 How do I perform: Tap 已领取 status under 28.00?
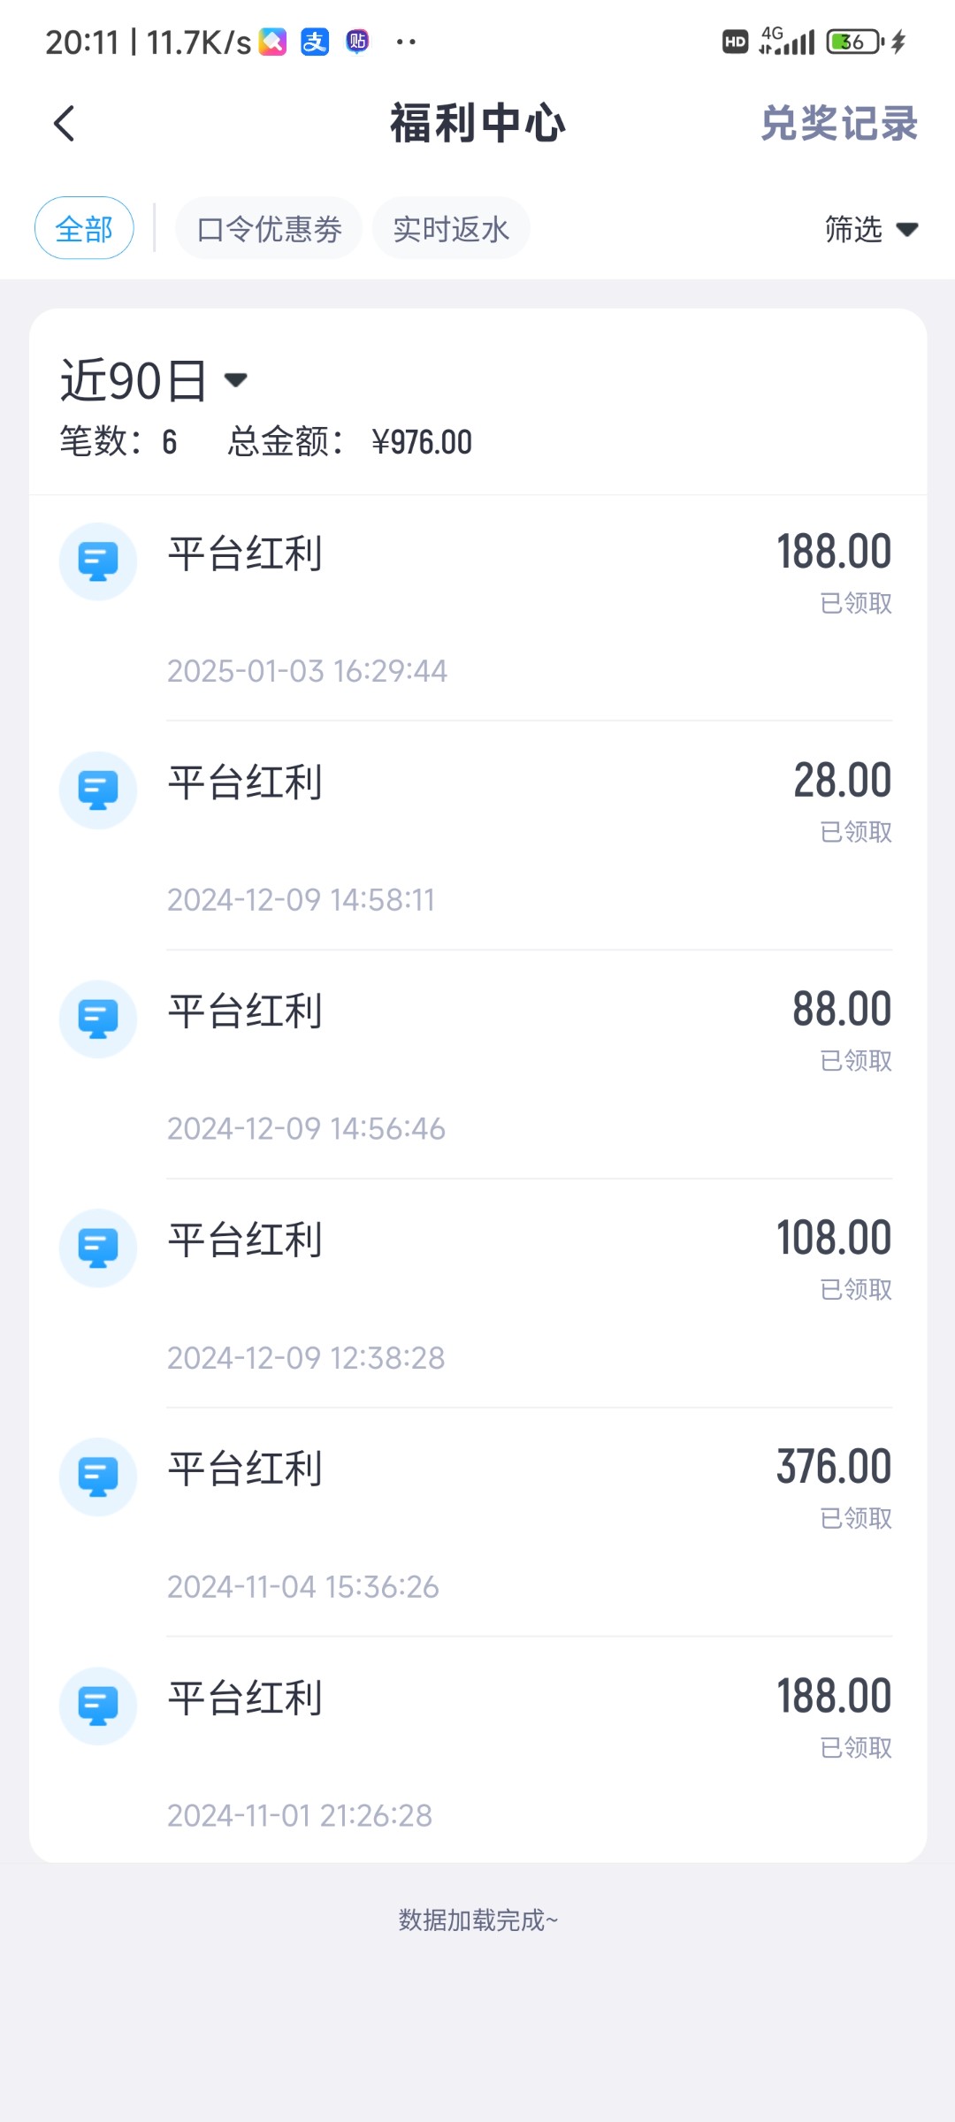(856, 832)
